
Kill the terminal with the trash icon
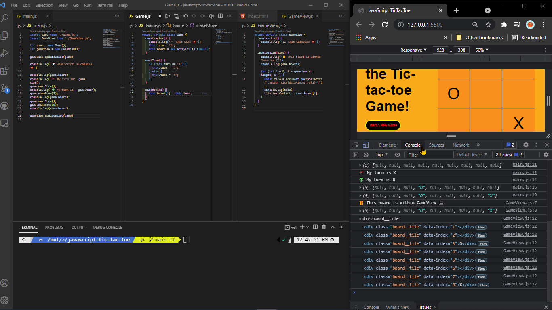point(323,227)
